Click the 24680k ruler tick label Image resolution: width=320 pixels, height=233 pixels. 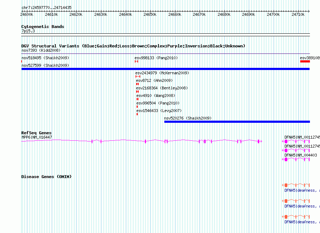point(224,14)
